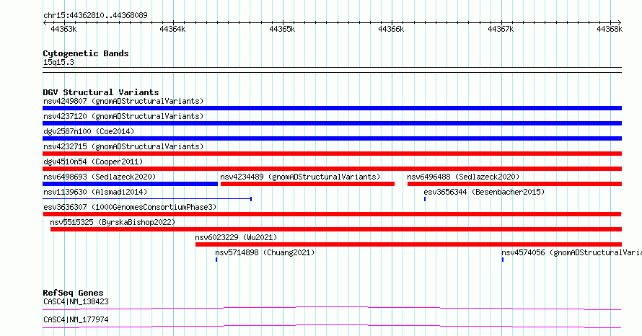The height and width of the screenshot is (336, 642).
Task: Click the Cytogenetic Bands track heading
Action: (x=86, y=53)
